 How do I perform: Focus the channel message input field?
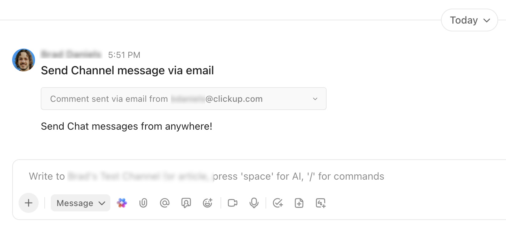[207, 176]
